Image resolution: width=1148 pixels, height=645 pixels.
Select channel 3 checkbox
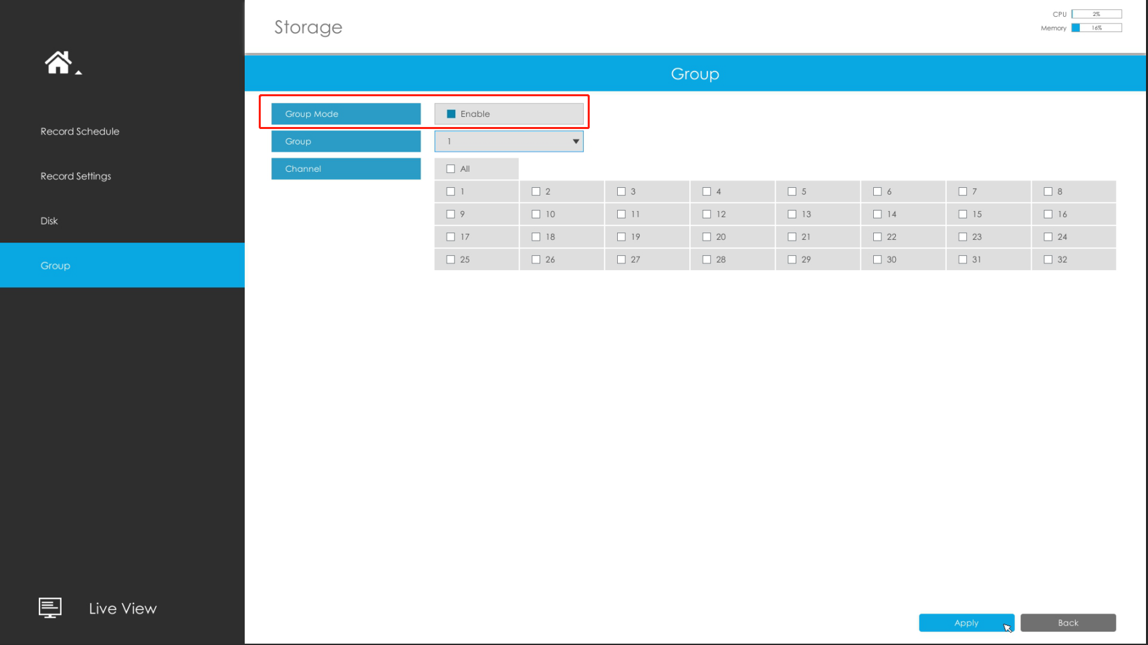pyautogui.click(x=621, y=192)
